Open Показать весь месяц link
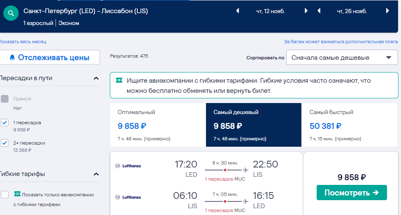This screenshot has width=401, height=215. 23,42
